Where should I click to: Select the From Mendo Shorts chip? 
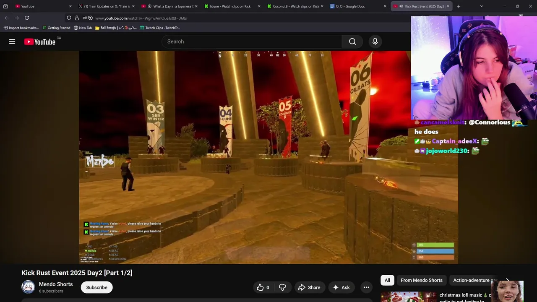coord(421,280)
